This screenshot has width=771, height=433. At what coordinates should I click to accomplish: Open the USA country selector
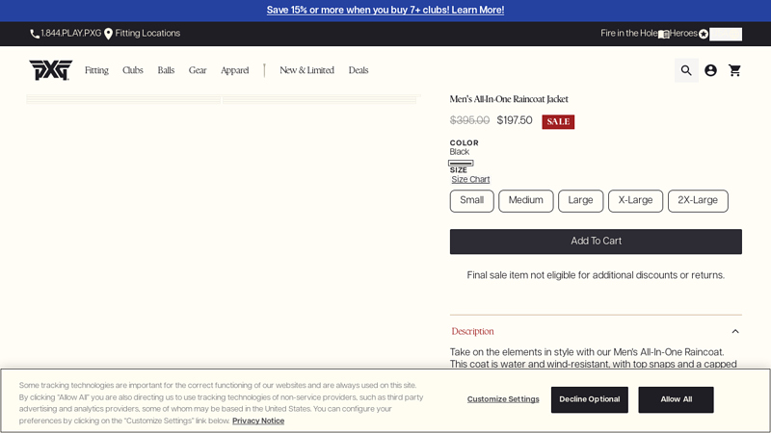(x=726, y=34)
